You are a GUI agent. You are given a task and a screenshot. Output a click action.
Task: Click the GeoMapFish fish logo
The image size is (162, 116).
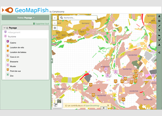[8, 10]
